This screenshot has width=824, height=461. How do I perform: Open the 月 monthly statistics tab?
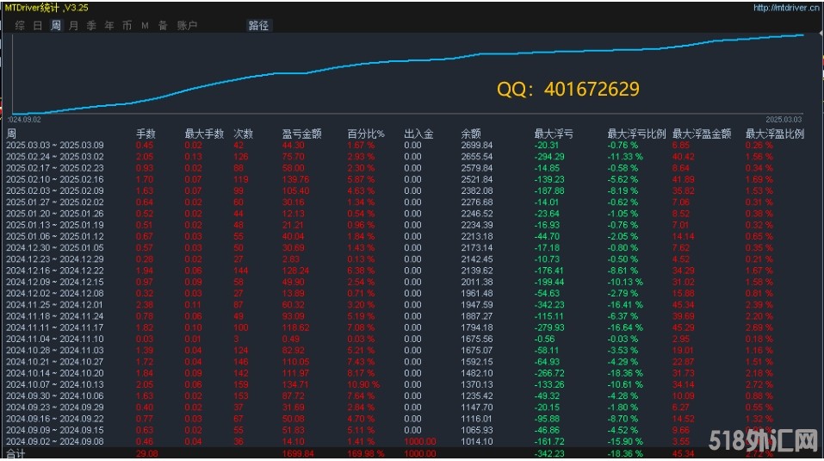[73, 26]
